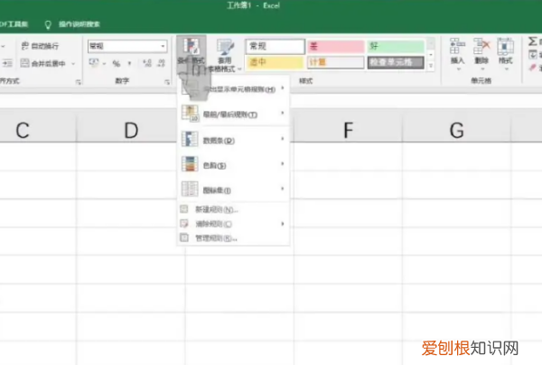This screenshot has height=365, width=542.
Task: Click the Data Bars menu icon
Action: [x=190, y=139]
